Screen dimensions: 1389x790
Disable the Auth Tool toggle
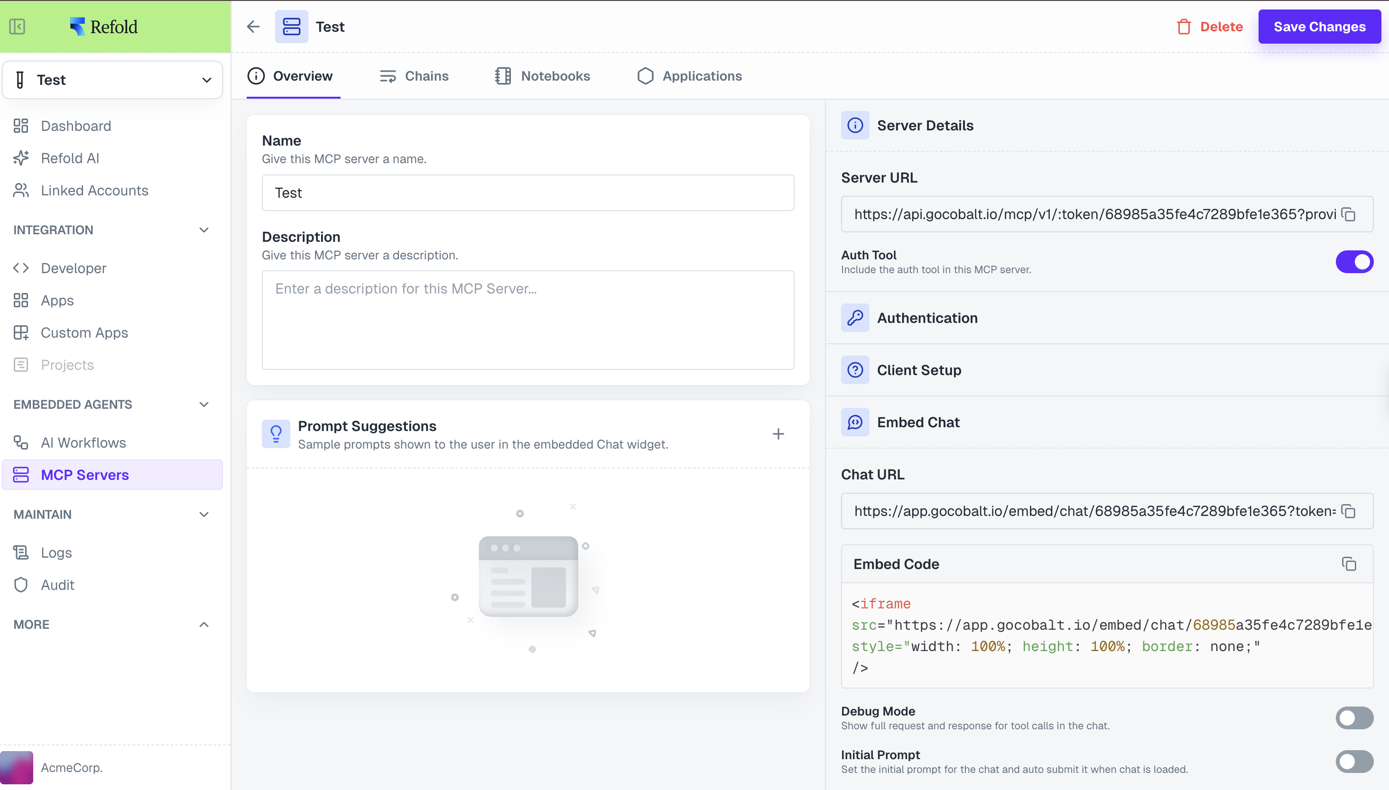pos(1354,262)
